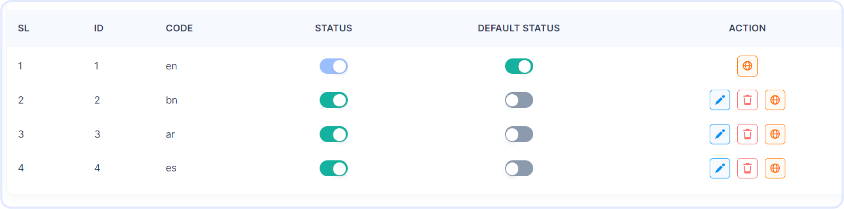The width and height of the screenshot is (844, 209).
Task: Delete the bn language using trash icon
Action: pyautogui.click(x=747, y=100)
